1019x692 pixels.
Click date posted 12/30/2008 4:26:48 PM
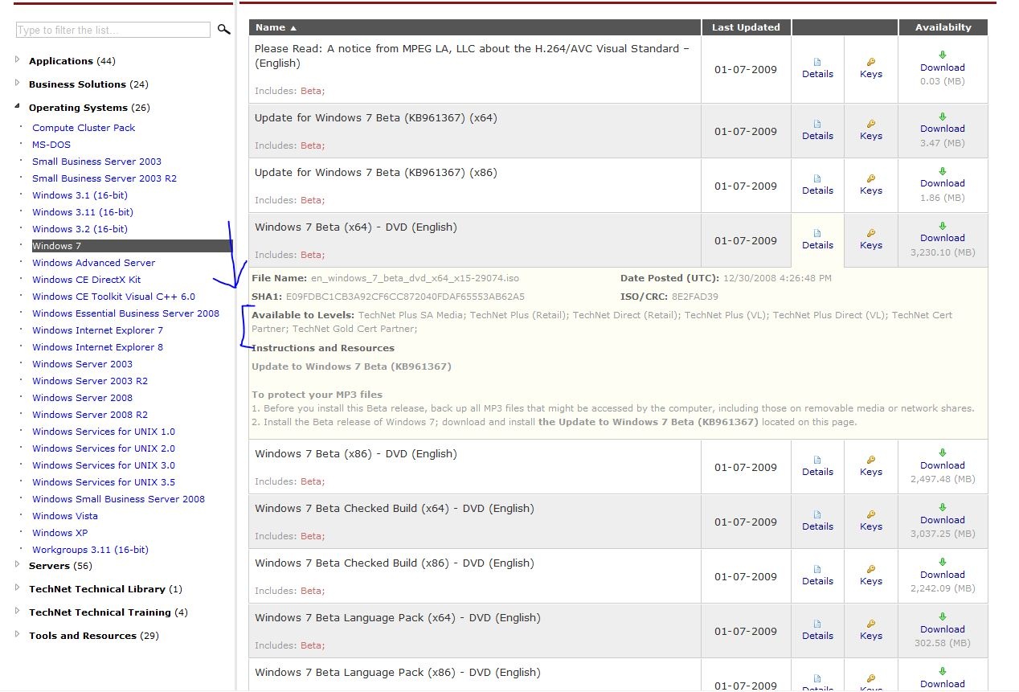777,278
